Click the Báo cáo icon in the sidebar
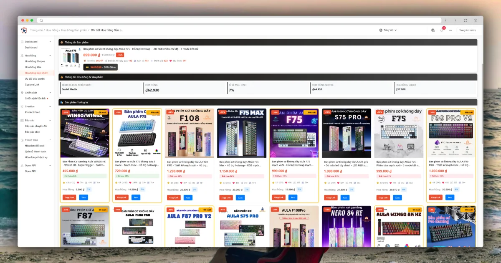 point(22,121)
